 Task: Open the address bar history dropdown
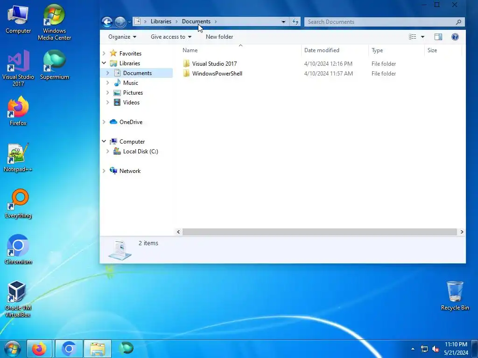click(x=283, y=21)
